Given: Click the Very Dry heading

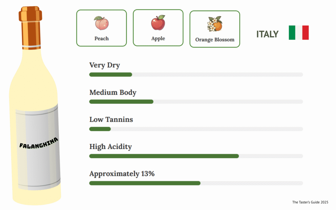Looking at the screenshot, I should click(x=105, y=65).
